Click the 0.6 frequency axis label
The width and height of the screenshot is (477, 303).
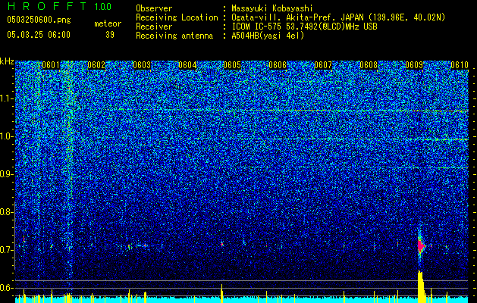(6, 288)
